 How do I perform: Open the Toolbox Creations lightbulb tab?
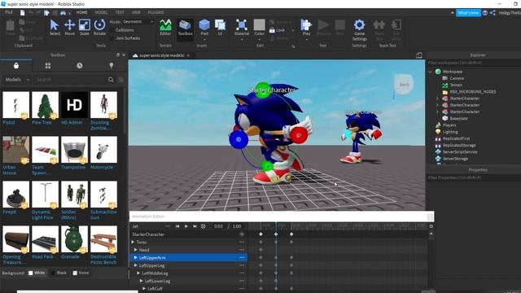[x=112, y=66]
